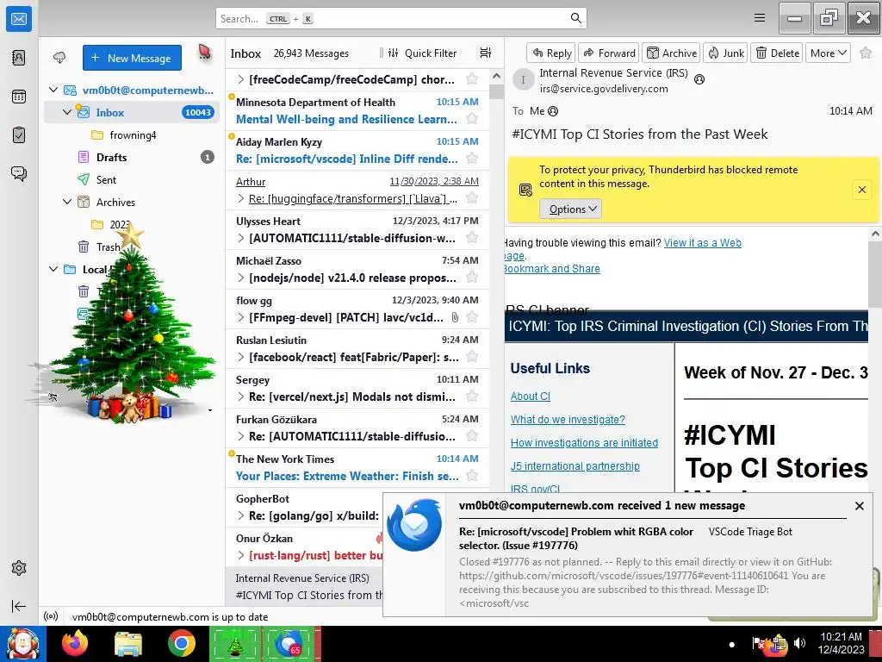The image size is (882, 662).
Task: Select the Sent folder
Action: (x=132, y=179)
